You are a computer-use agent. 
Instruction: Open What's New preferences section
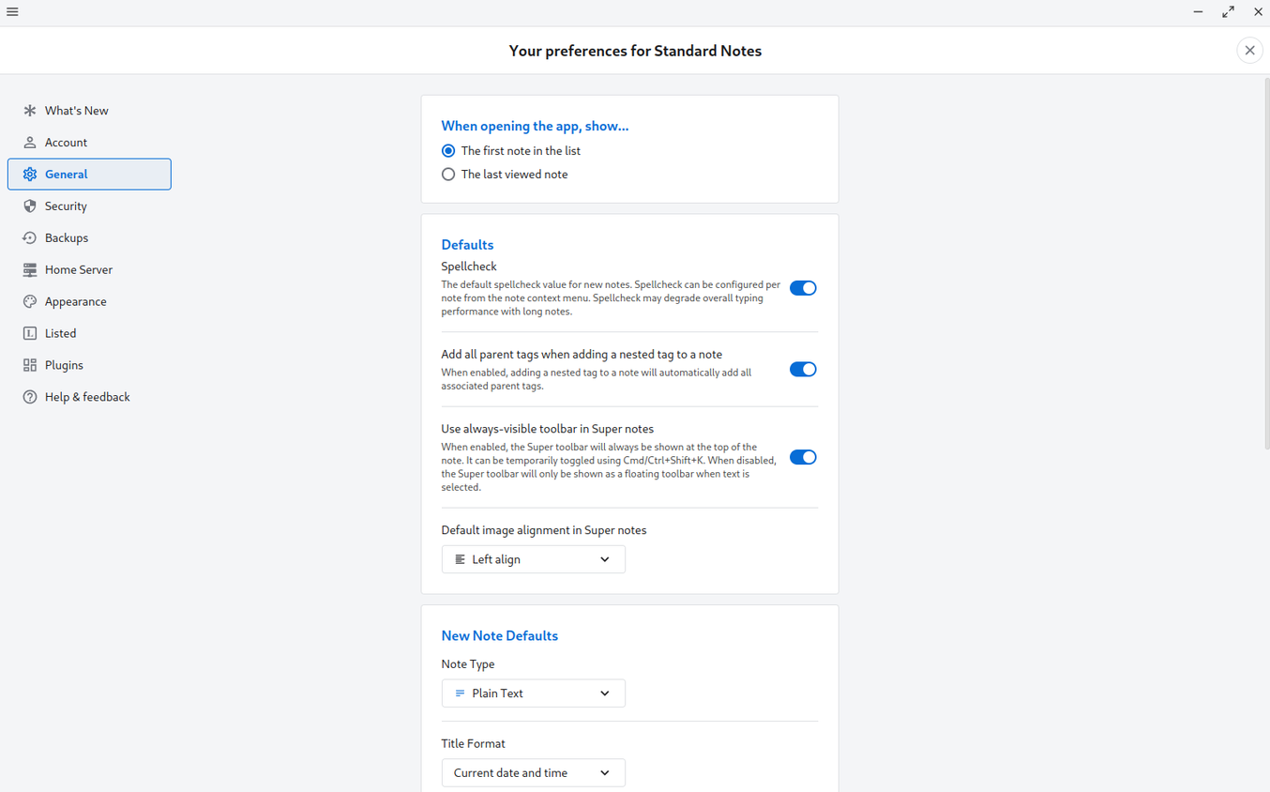tap(89, 111)
